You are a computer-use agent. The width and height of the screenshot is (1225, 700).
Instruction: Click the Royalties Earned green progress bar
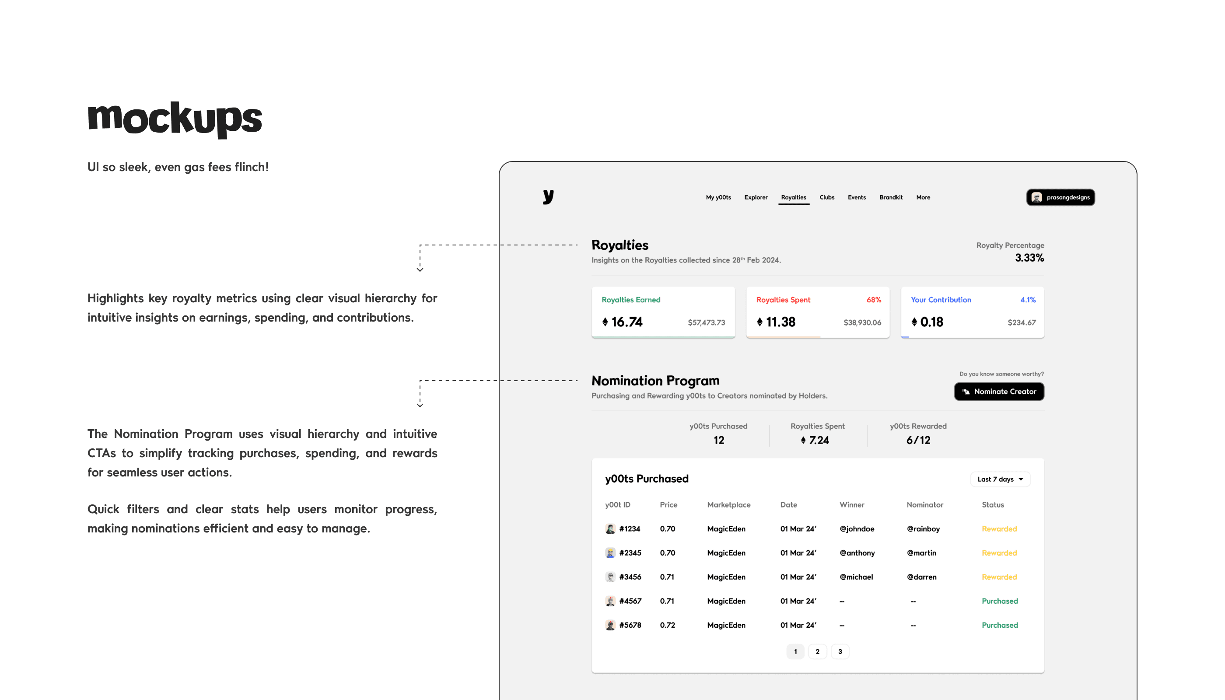663,337
